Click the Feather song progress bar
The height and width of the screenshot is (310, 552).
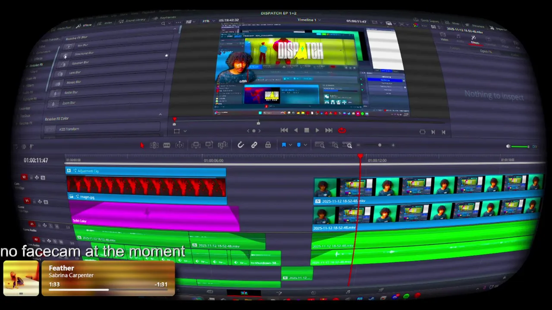(x=108, y=290)
